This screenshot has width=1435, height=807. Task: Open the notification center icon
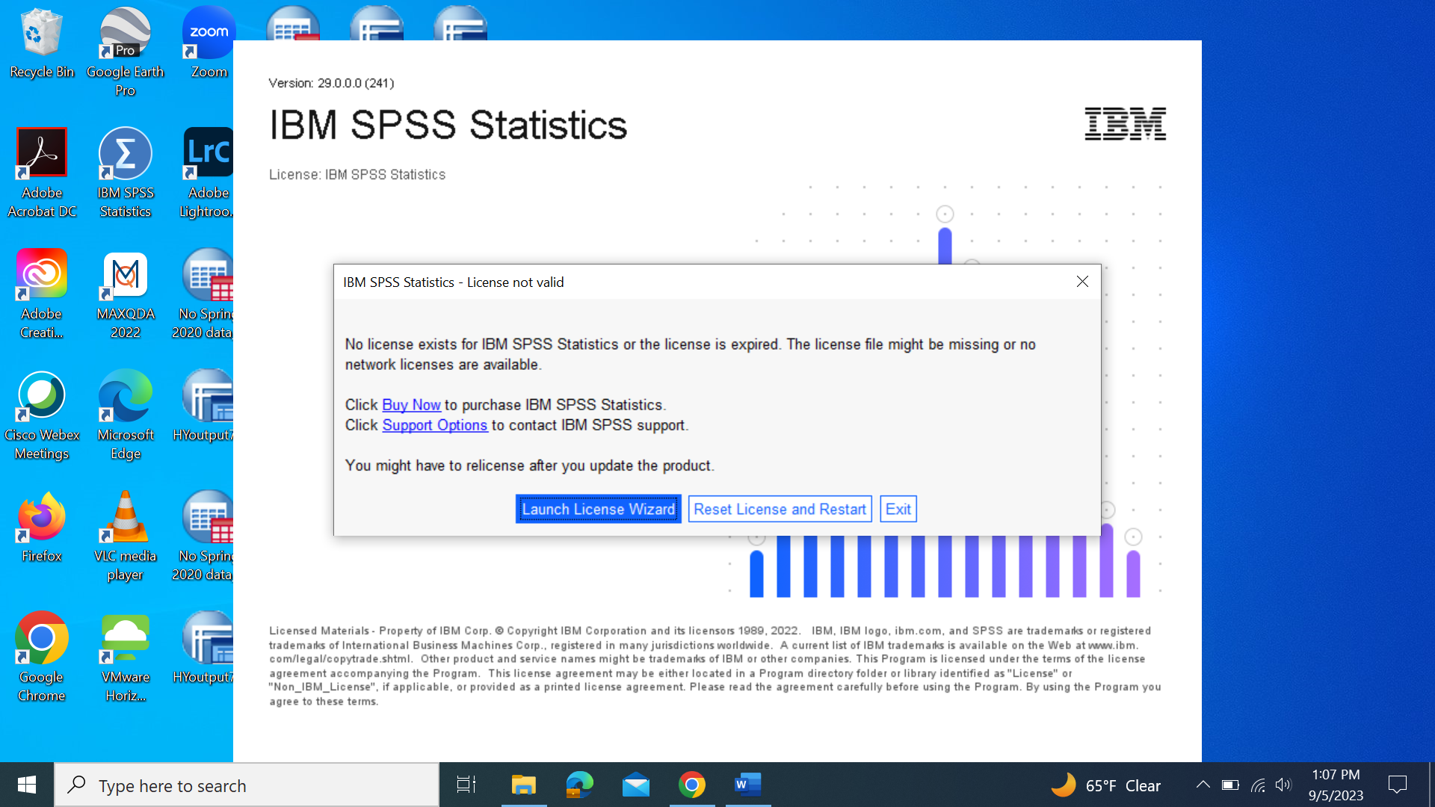pos(1398,785)
